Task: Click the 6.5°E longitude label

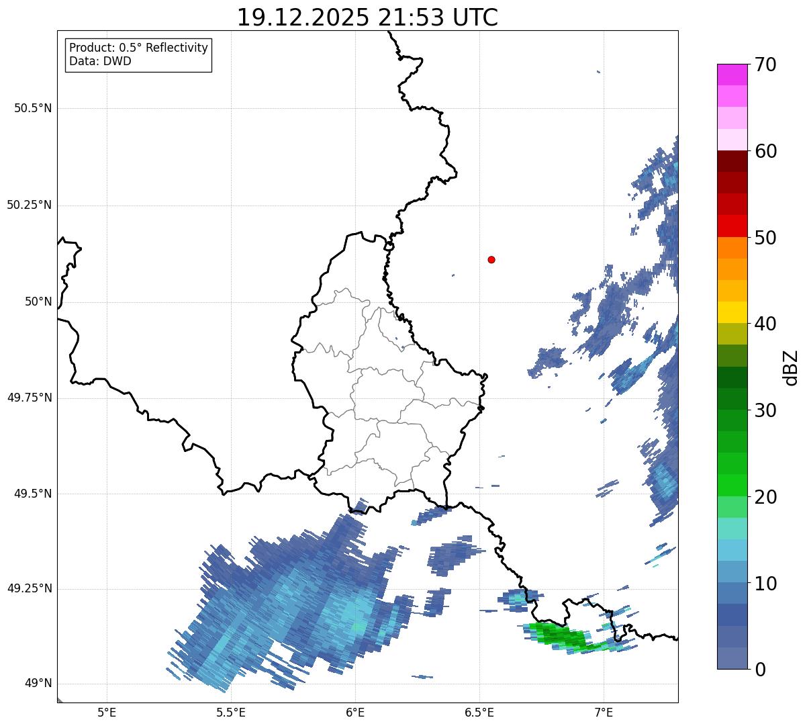Action: [479, 712]
